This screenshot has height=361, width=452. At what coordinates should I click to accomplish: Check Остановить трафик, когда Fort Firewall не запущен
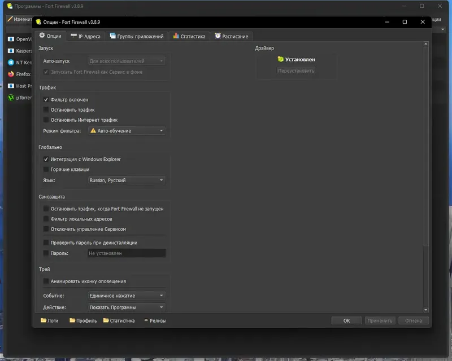pyautogui.click(x=46, y=209)
